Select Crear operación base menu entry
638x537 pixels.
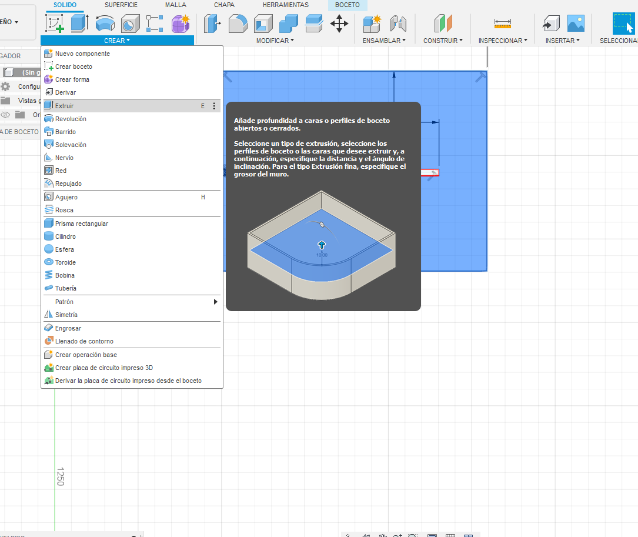click(132, 355)
